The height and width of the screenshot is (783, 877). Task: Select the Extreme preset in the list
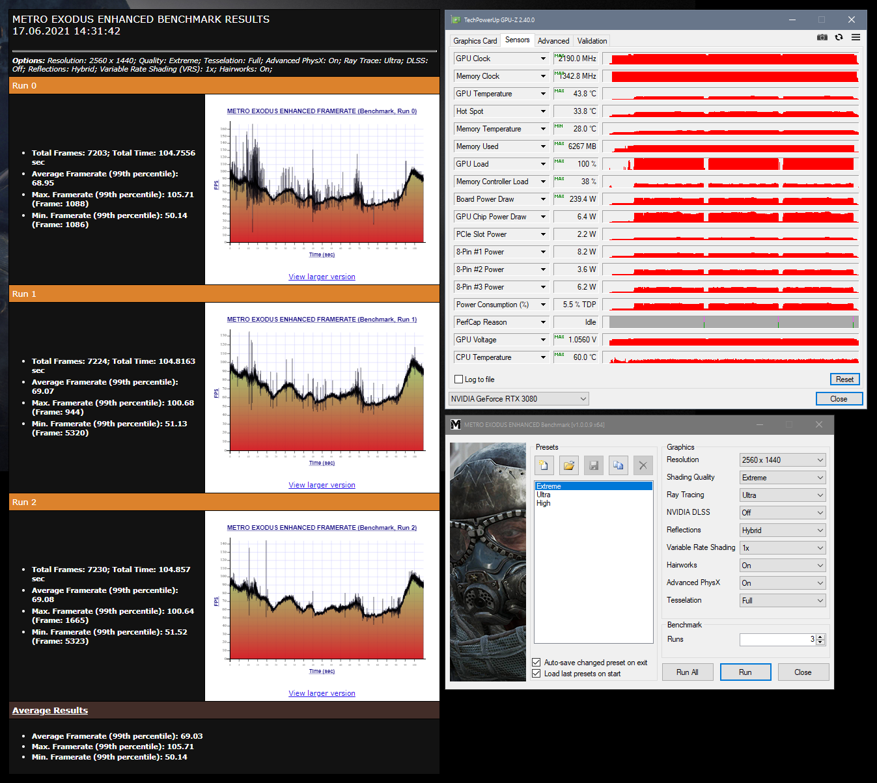pyautogui.click(x=593, y=486)
